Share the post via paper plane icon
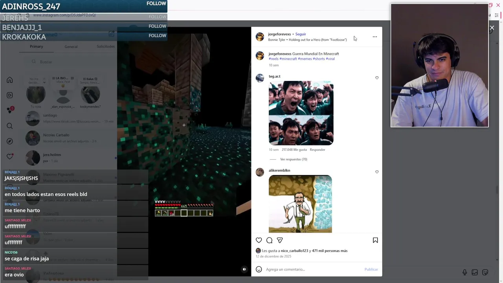 click(280, 240)
